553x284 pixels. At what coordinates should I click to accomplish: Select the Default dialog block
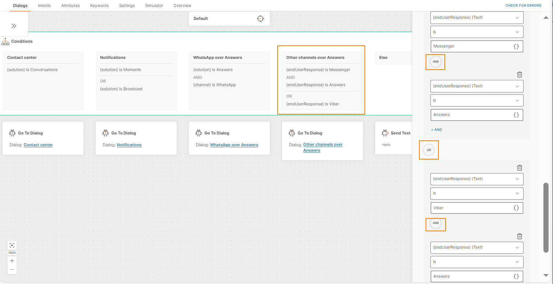(x=229, y=18)
